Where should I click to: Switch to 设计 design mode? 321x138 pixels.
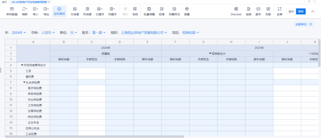click(291, 12)
